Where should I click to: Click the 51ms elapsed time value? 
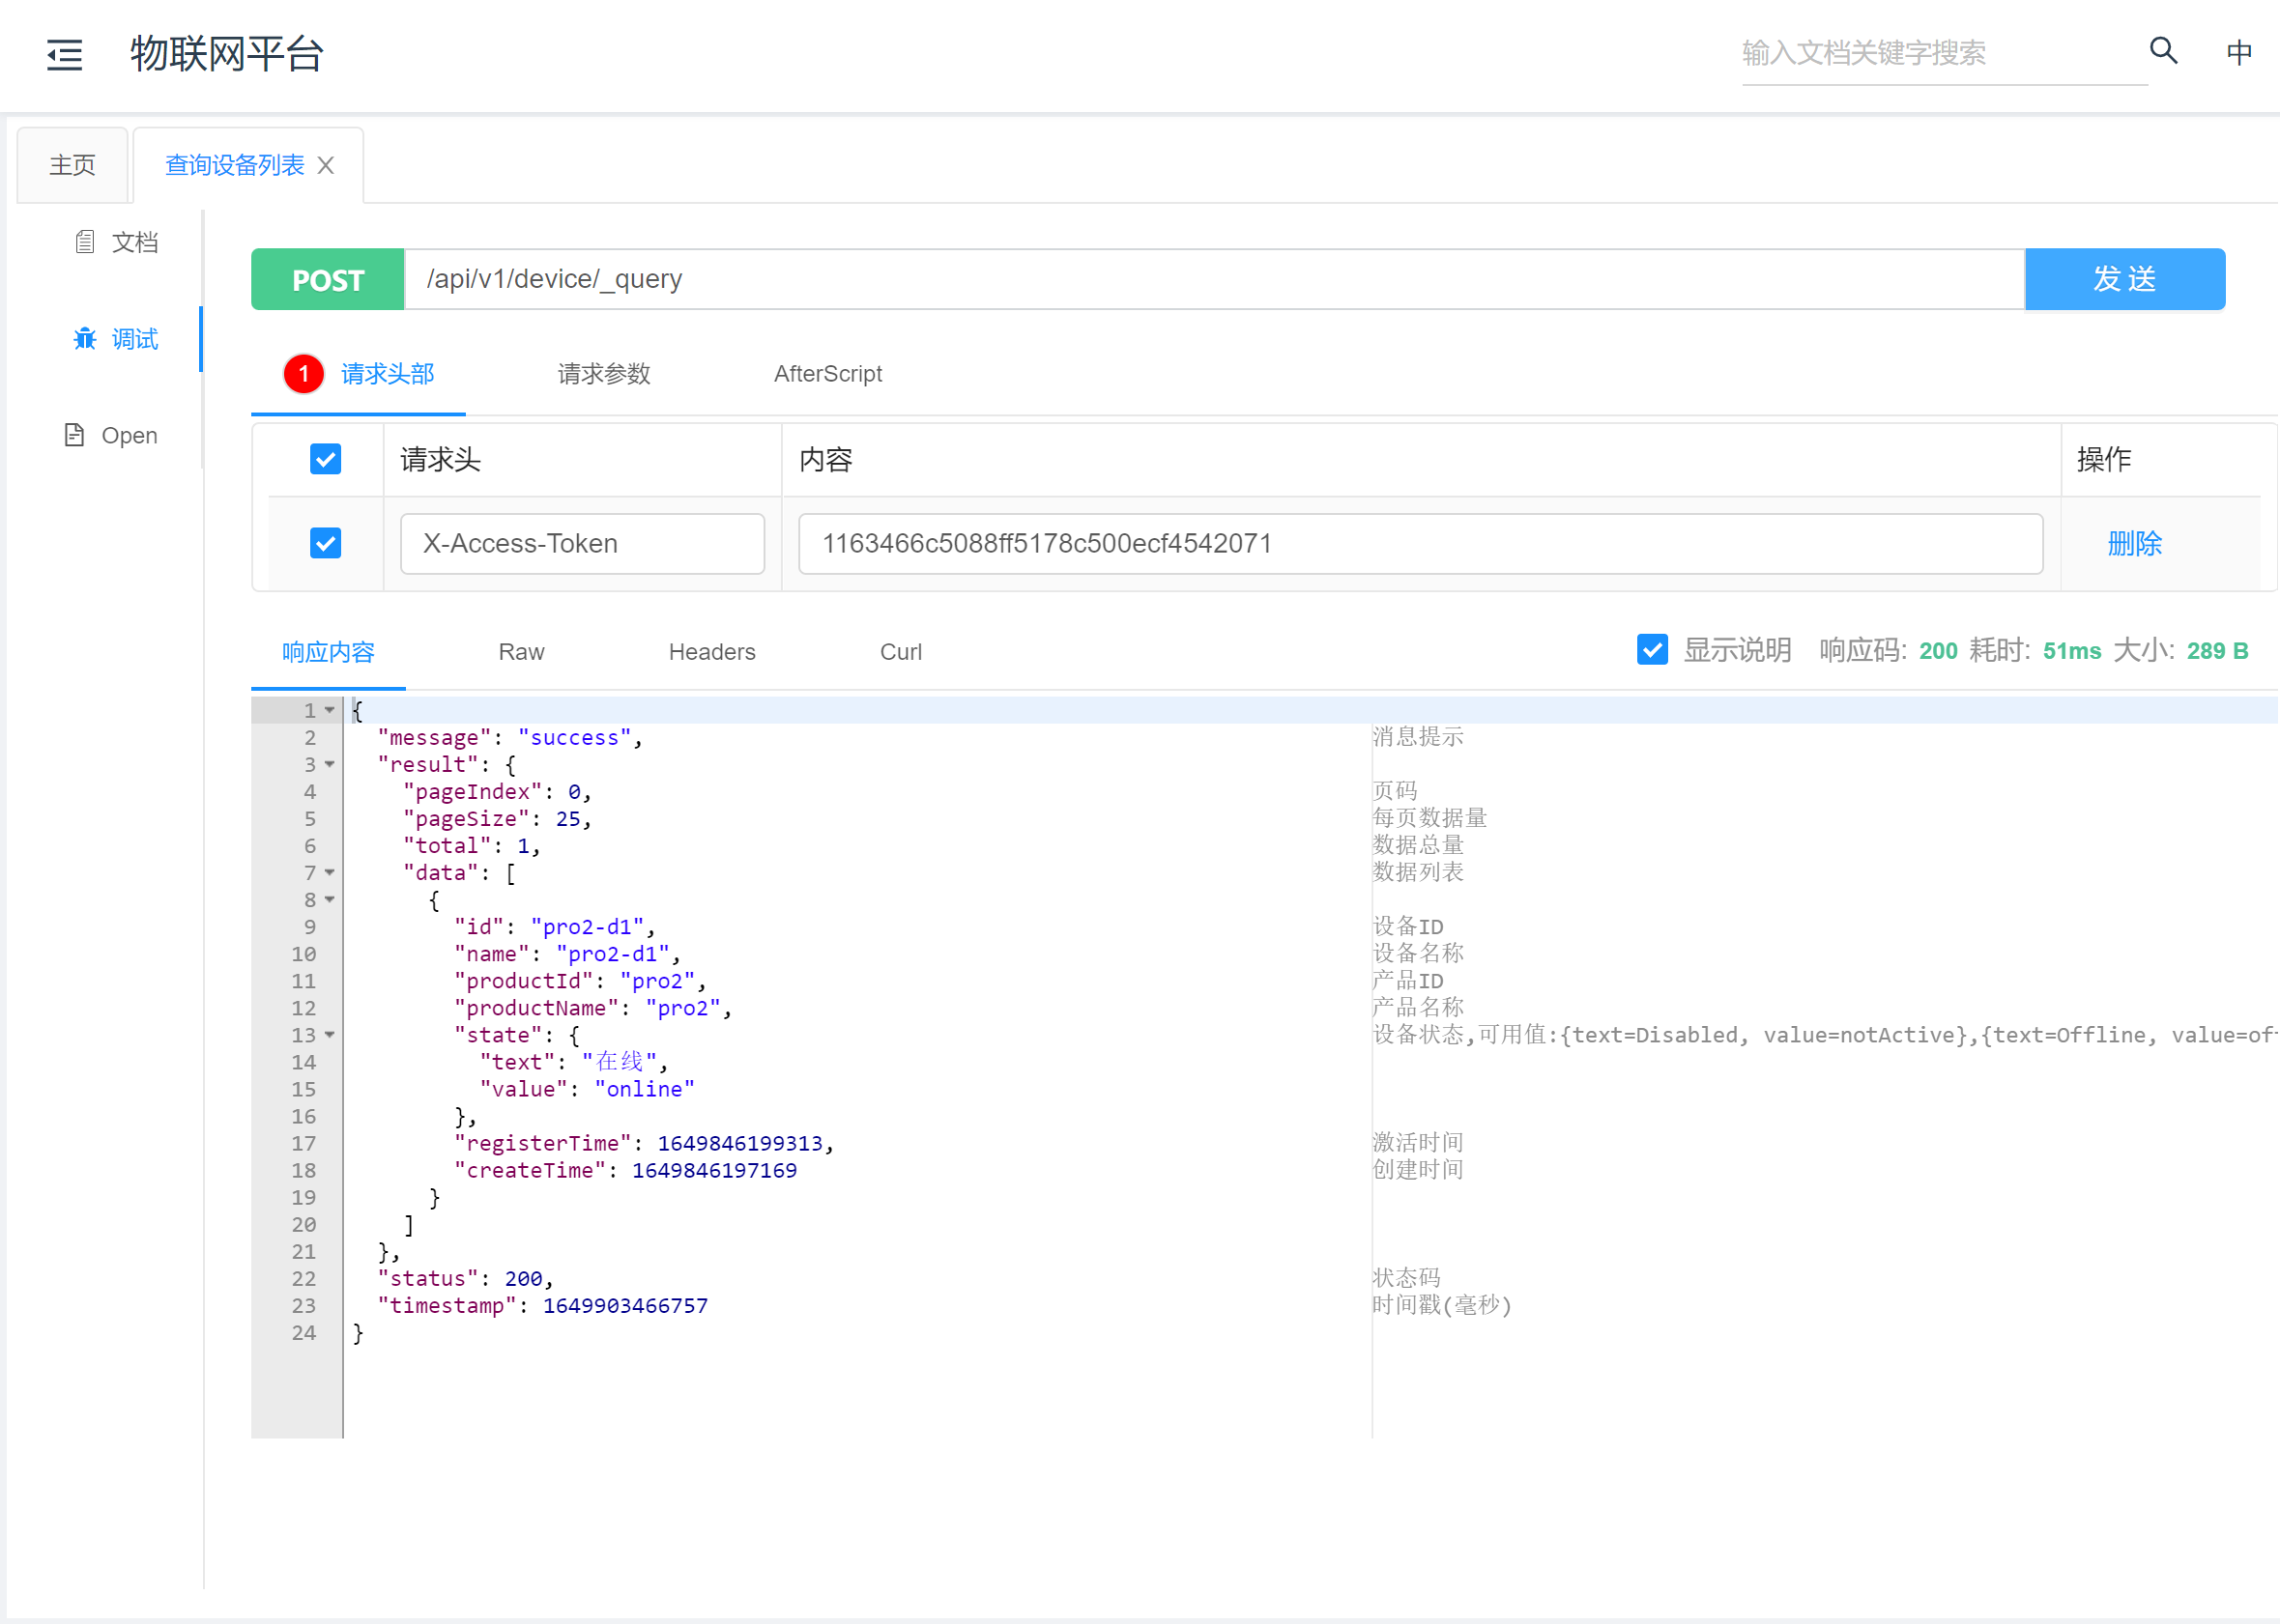[x=2071, y=651]
